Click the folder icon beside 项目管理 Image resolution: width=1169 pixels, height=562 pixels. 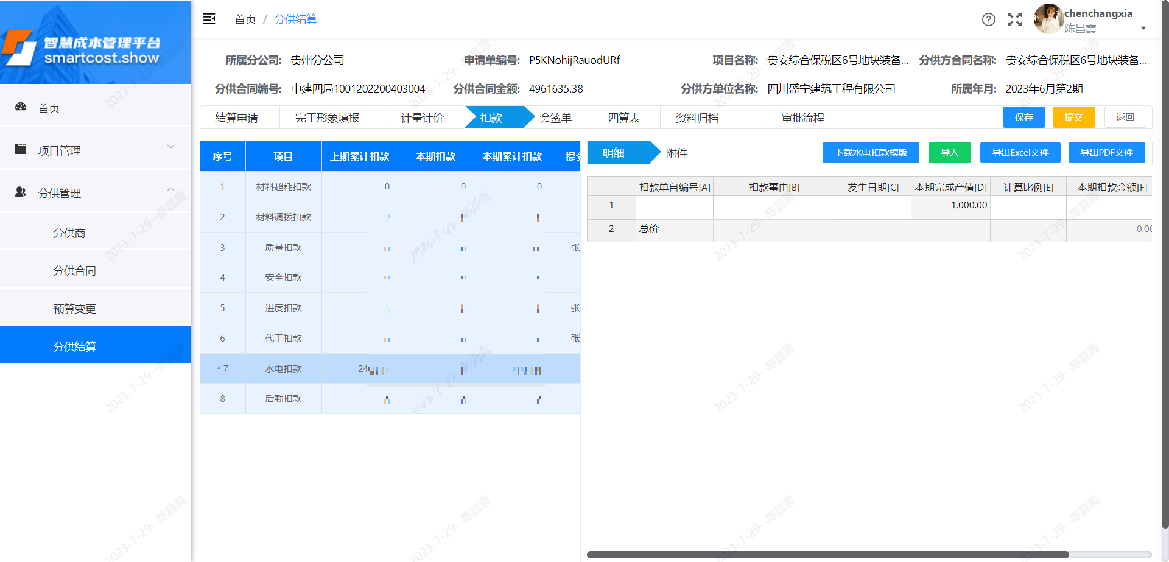pos(21,148)
